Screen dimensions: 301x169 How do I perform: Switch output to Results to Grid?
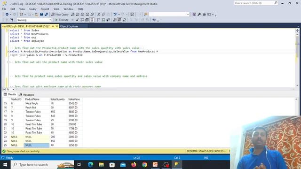pos(119,20)
